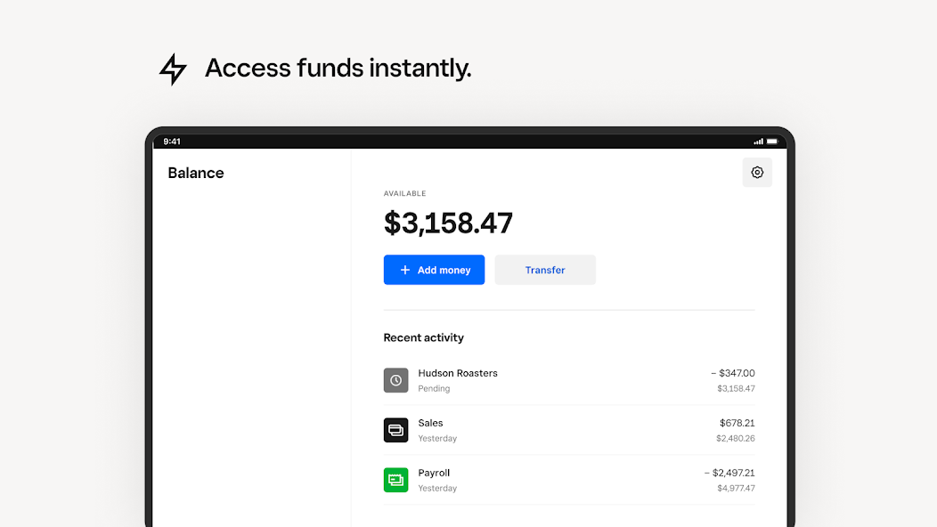Click the battery icon in the status bar

pyautogui.click(x=772, y=142)
